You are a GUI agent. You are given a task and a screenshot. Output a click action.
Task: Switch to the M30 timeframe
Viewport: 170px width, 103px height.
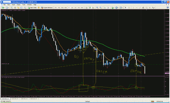coord(66,8)
